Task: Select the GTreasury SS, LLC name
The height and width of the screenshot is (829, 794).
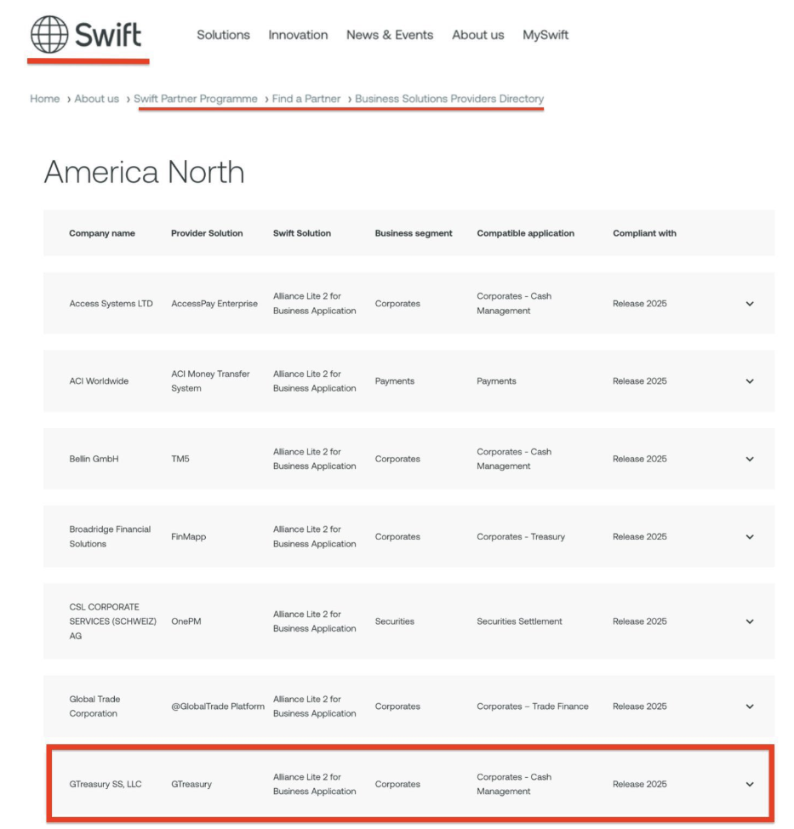Action: click(106, 784)
